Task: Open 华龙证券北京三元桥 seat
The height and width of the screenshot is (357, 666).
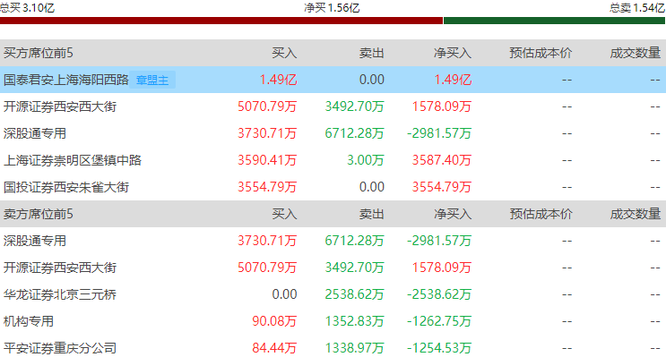Action: click(60, 294)
